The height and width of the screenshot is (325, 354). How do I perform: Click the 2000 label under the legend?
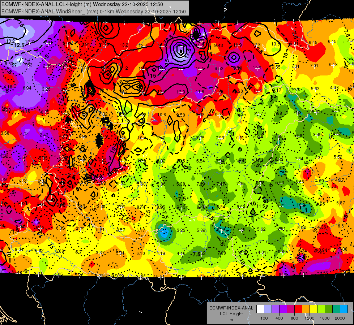(x=340, y=318)
